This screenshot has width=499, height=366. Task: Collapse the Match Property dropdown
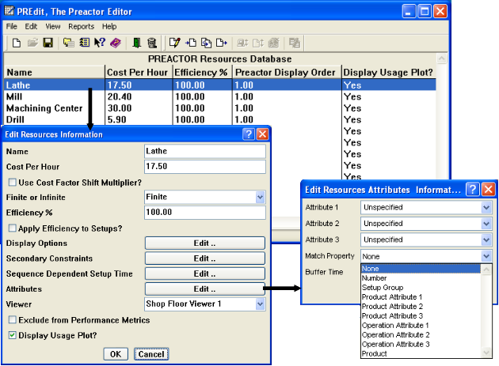[x=486, y=256]
